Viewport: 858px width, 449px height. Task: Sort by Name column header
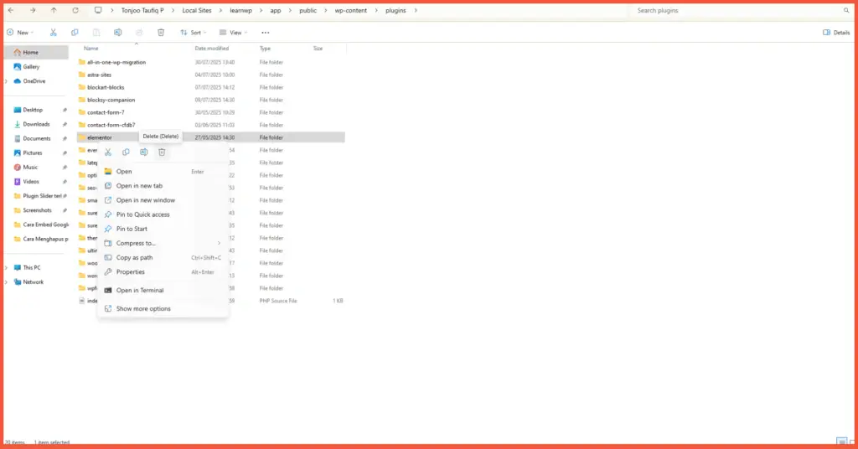click(x=91, y=48)
